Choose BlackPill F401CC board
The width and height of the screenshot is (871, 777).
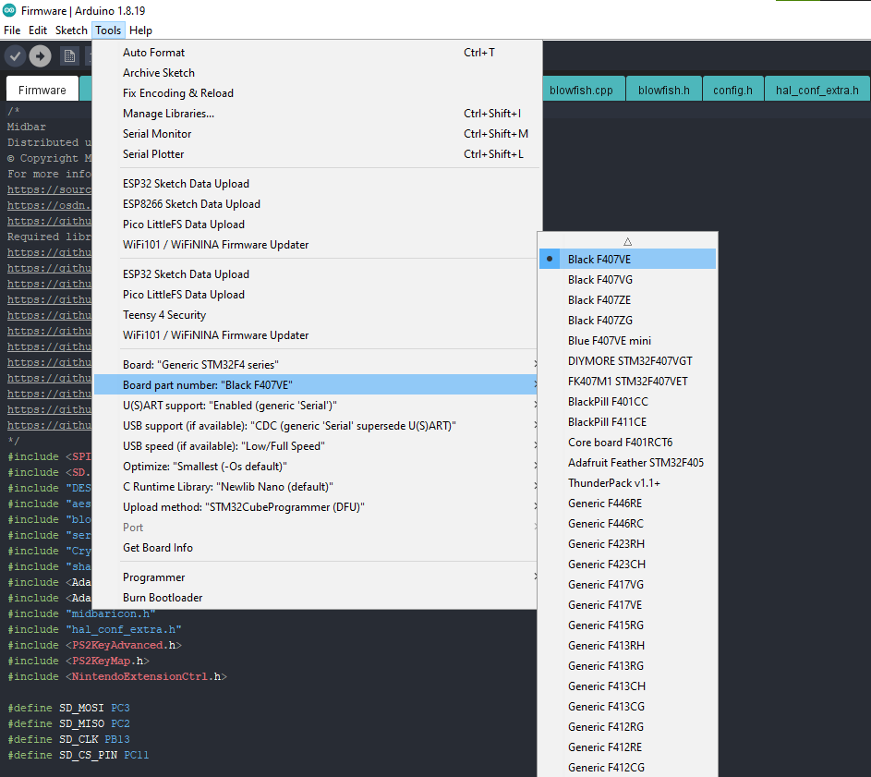628,401
